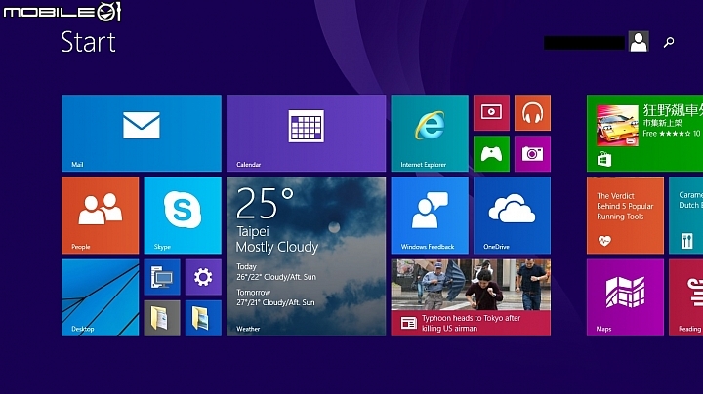Open the Xbox Games tile

click(491, 153)
